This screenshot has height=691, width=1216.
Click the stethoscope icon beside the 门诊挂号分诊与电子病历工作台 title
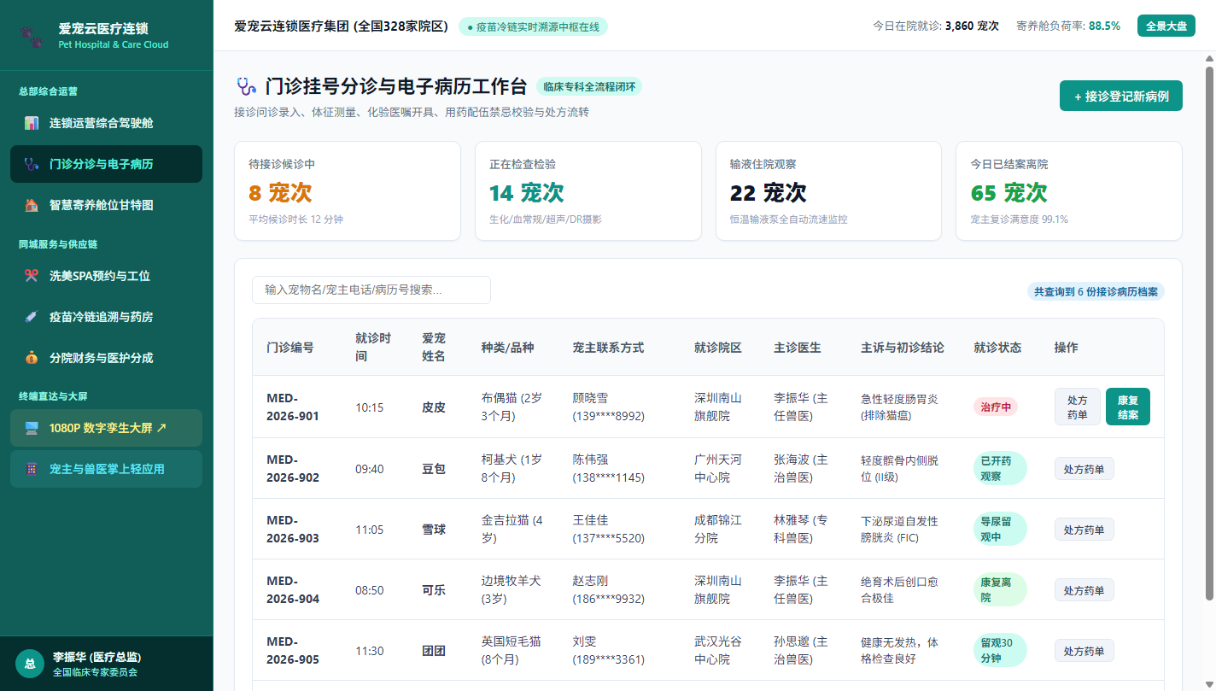click(x=246, y=86)
